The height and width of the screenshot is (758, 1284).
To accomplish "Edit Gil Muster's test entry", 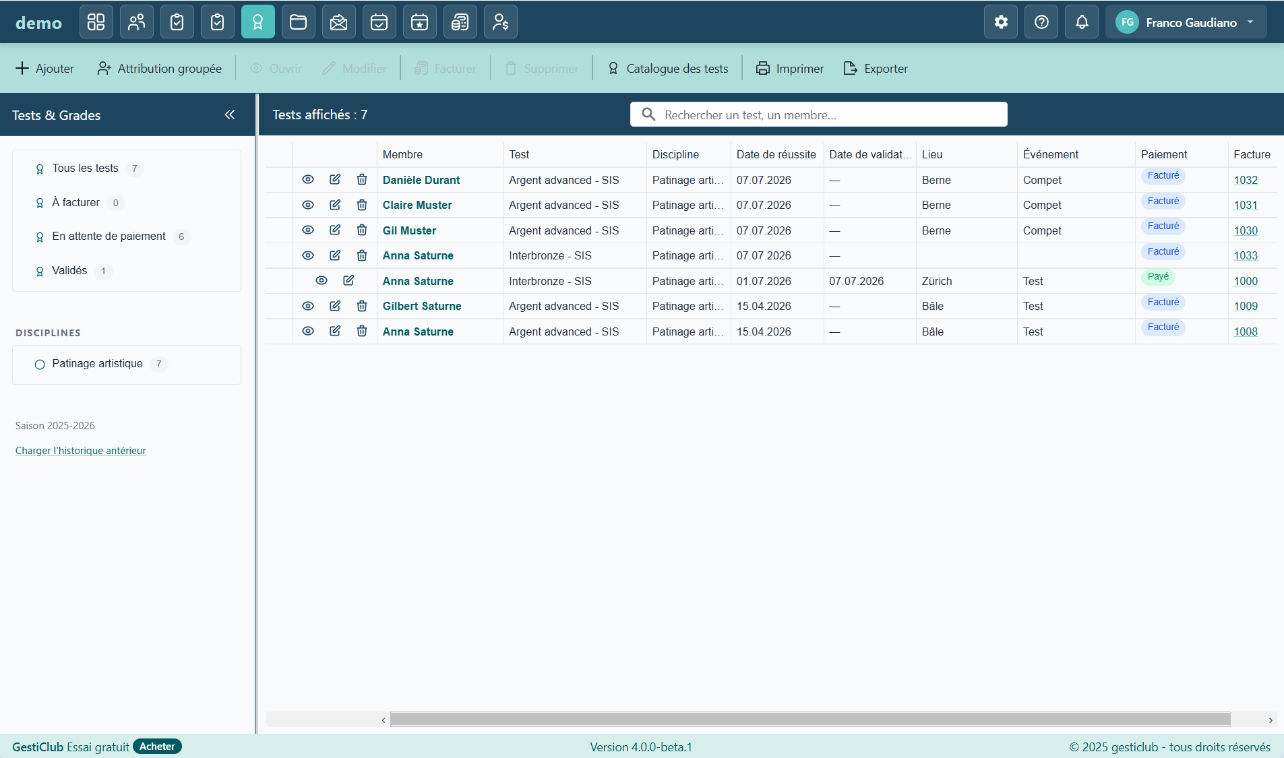I will tap(335, 230).
